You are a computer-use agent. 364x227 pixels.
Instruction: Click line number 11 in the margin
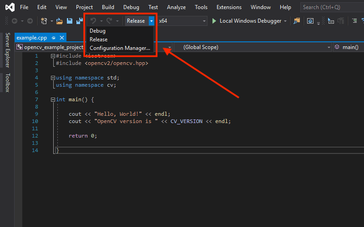(35, 128)
